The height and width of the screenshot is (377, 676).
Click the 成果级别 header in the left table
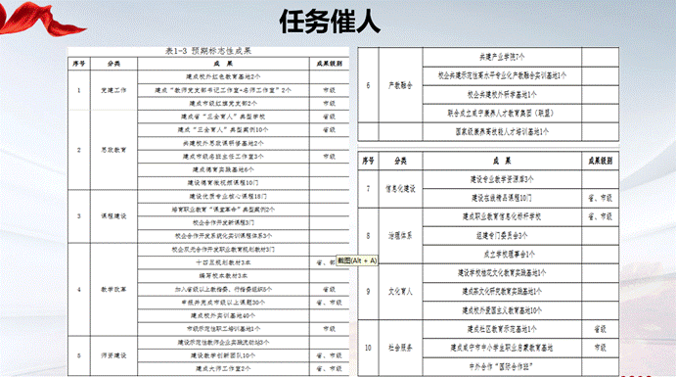[x=329, y=64]
